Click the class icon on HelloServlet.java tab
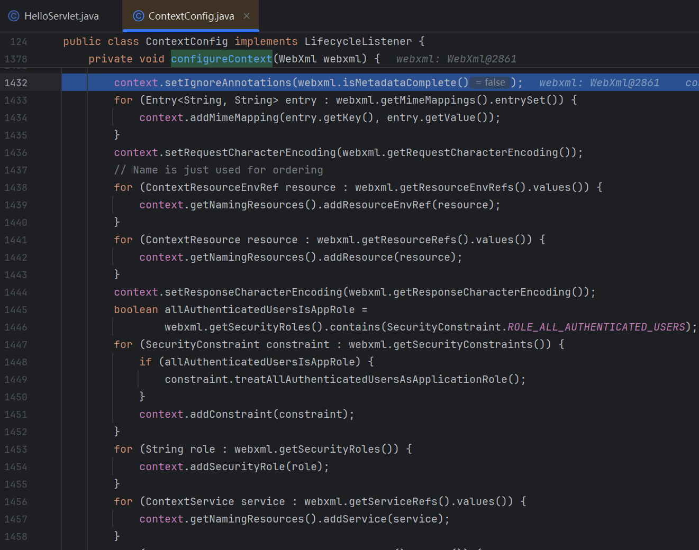This screenshot has width=699, height=550. coord(14,16)
